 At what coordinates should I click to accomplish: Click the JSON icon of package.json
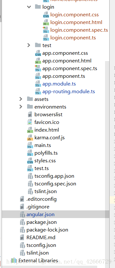click(22, 222)
